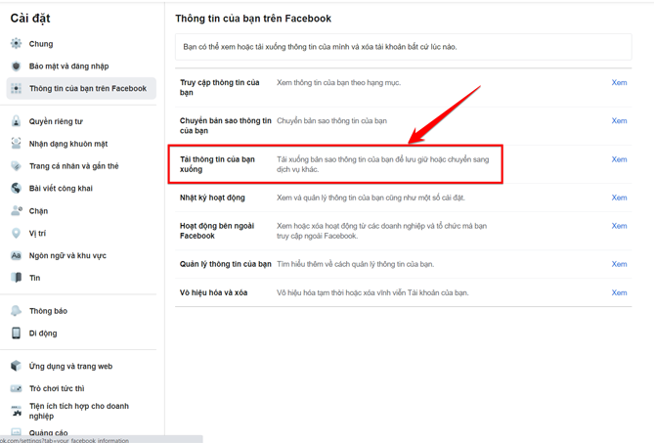Click the Hoạt động bên ngoài Facebook heading

point(217,231)
